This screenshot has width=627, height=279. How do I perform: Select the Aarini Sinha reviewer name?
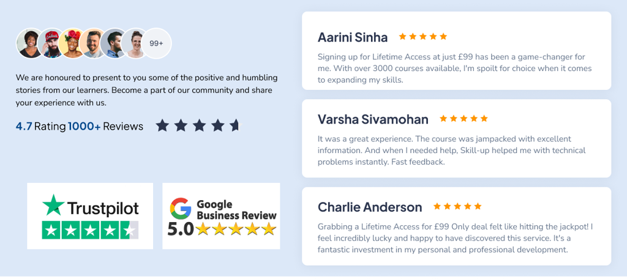[x=353, y=37]
